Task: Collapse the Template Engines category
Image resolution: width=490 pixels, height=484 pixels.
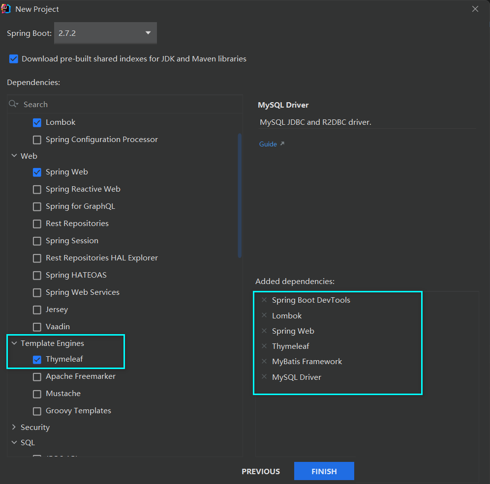Action: (14, 343)
